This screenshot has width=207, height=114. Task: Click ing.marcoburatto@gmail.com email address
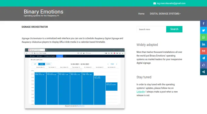[171, 3]
